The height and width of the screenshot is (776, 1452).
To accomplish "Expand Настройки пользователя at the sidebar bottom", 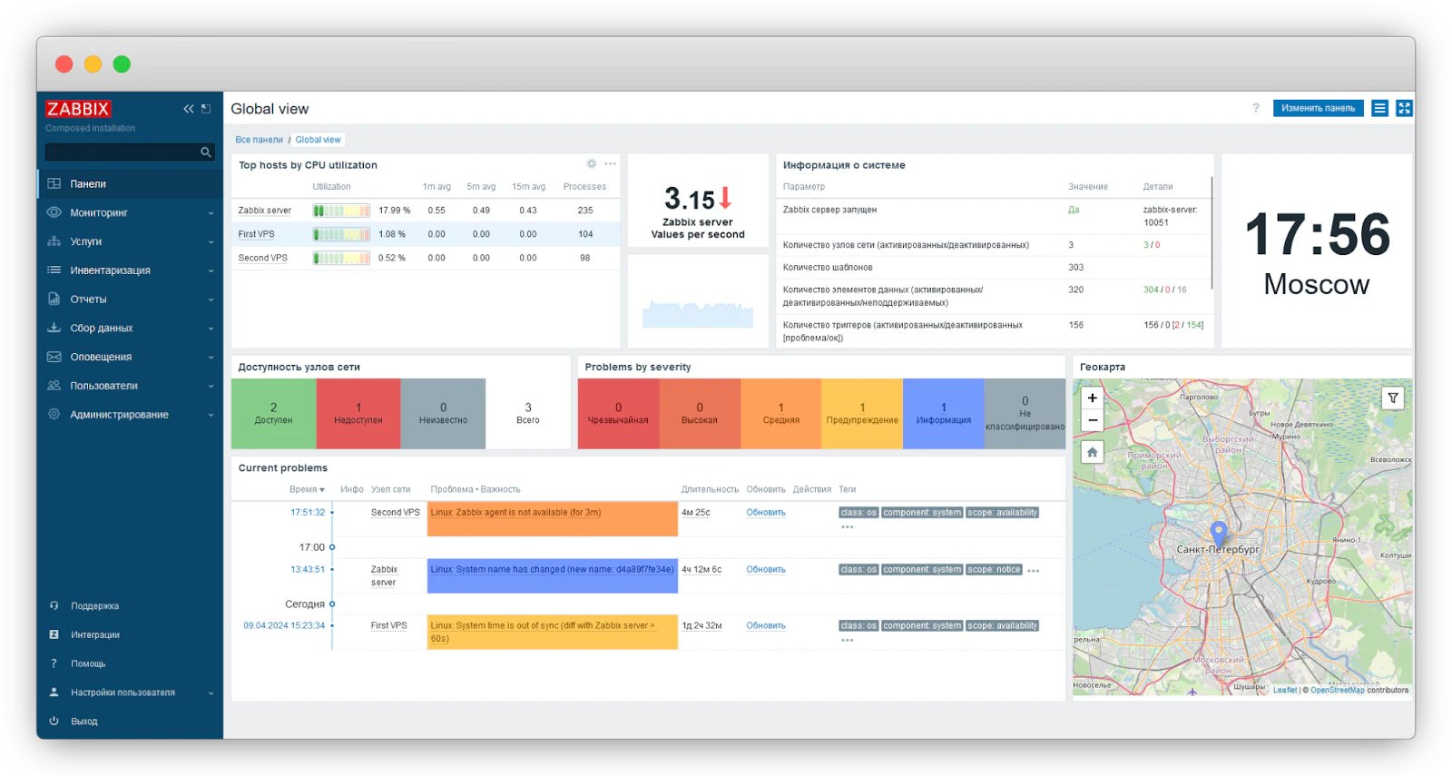I will tap(131, 693).
